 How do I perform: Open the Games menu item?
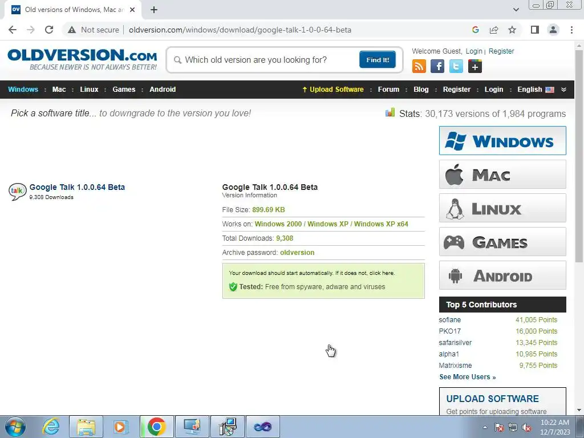[124, 90]
